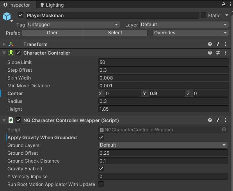Click the blue cube GameObject icon
This screenshot has width=233, height=191.
(7, 16)
